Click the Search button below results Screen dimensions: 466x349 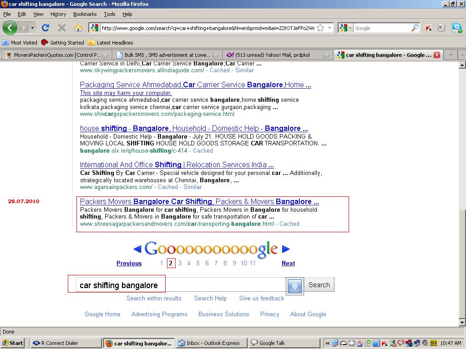319,285
